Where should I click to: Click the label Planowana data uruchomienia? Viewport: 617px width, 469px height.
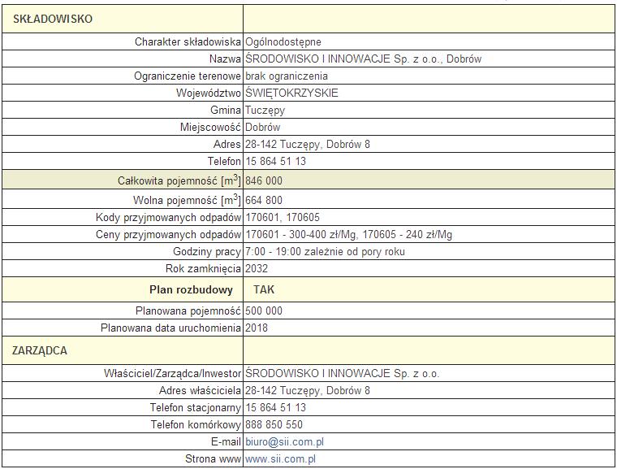[x=170, y=328]
